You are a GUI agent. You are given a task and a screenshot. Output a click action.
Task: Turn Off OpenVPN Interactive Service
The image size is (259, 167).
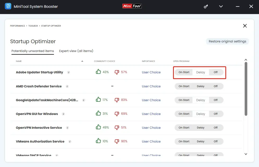tap(216, 128)
